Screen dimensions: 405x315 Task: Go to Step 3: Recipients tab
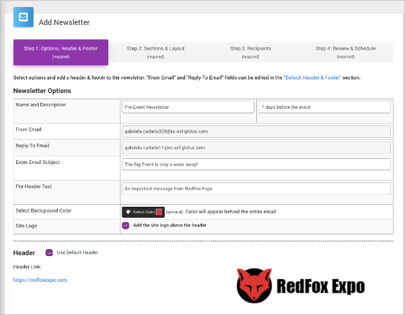coord(251,52)
